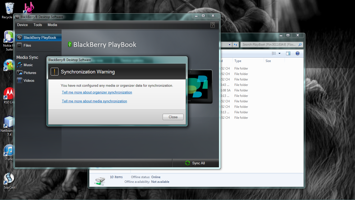The height and width of the screenshot is (200, 355).
Task: Open the pink shortcut icon beside Recycle Bin
Action: 28,7
